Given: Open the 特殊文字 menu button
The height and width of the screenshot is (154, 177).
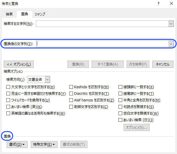Looking at the screenshot, I should tap(44, 144).
